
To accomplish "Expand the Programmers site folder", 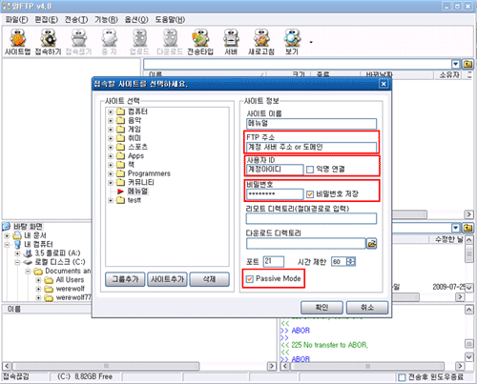I will coord(111,173).
